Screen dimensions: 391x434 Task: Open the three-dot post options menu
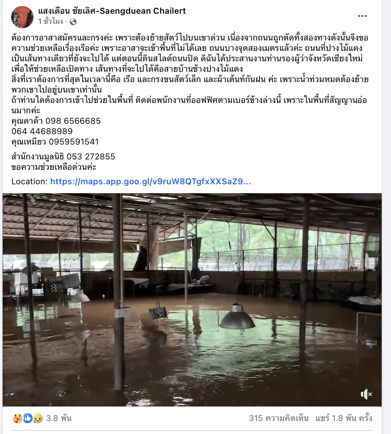362,16
